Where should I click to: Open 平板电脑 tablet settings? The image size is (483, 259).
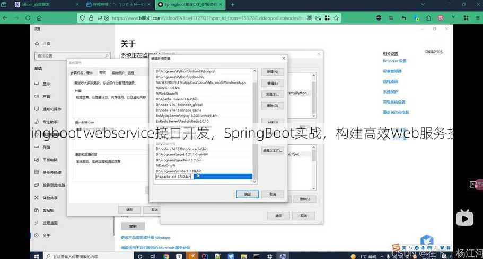[46, 160]
